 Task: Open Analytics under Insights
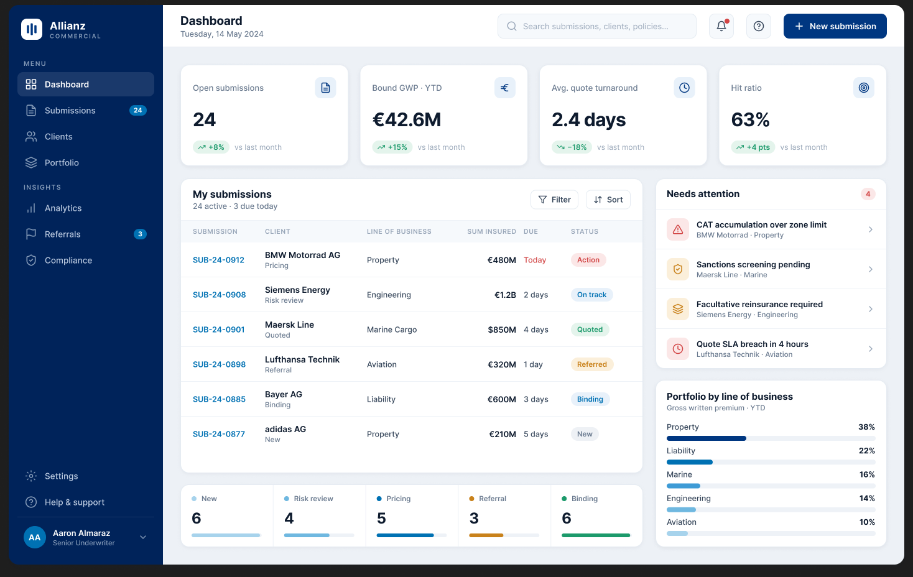tap(86, 208)
